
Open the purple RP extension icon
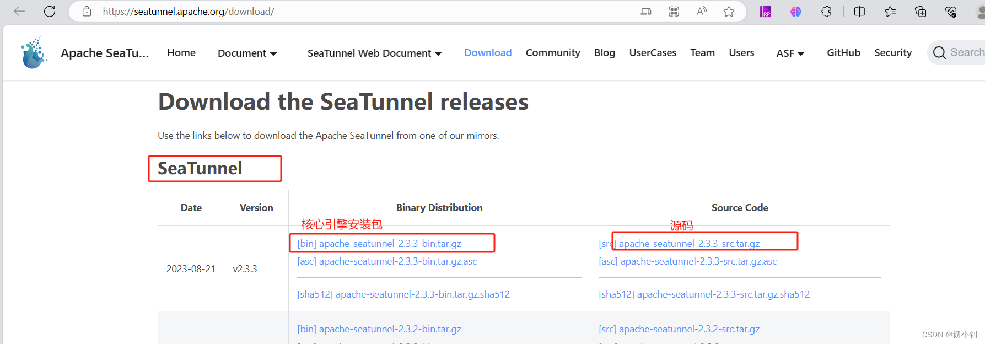click(x=766, y=12)
